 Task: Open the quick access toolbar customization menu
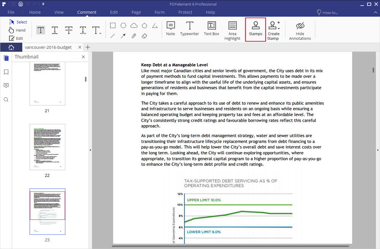(43, 3)
